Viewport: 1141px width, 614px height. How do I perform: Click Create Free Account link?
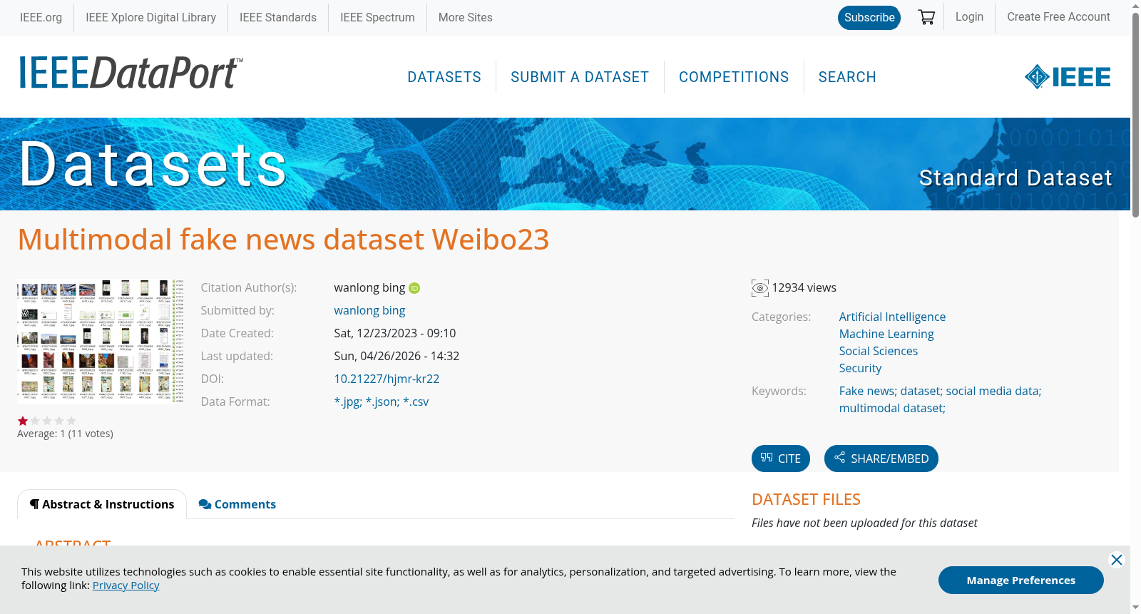pos(1058,16)
